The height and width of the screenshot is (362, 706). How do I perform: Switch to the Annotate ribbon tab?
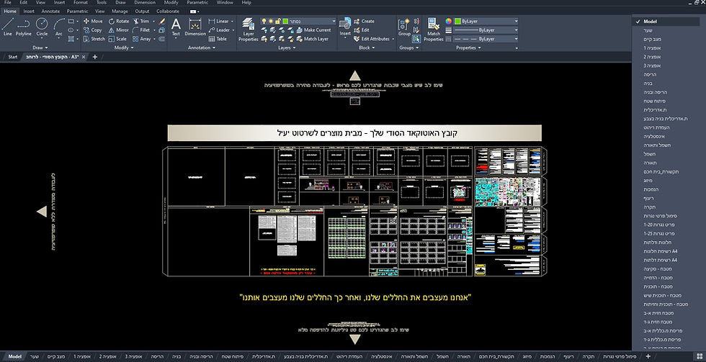tap(50, 12)
